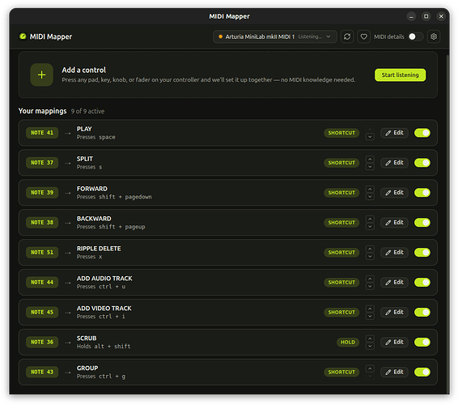The height and width of the screenshot is (405, 458).
Task: Move SPLIT mapping down
Action: click(x=370, y=167)
